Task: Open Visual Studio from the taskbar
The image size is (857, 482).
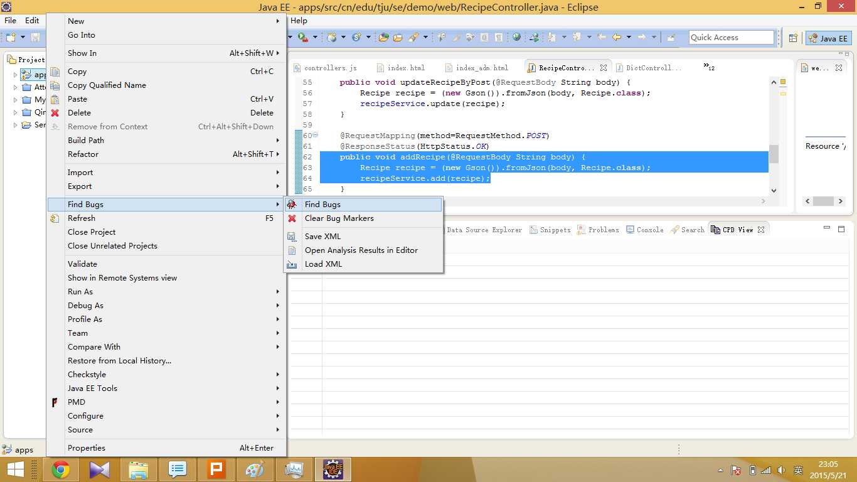Action: [x=100, y=469]
